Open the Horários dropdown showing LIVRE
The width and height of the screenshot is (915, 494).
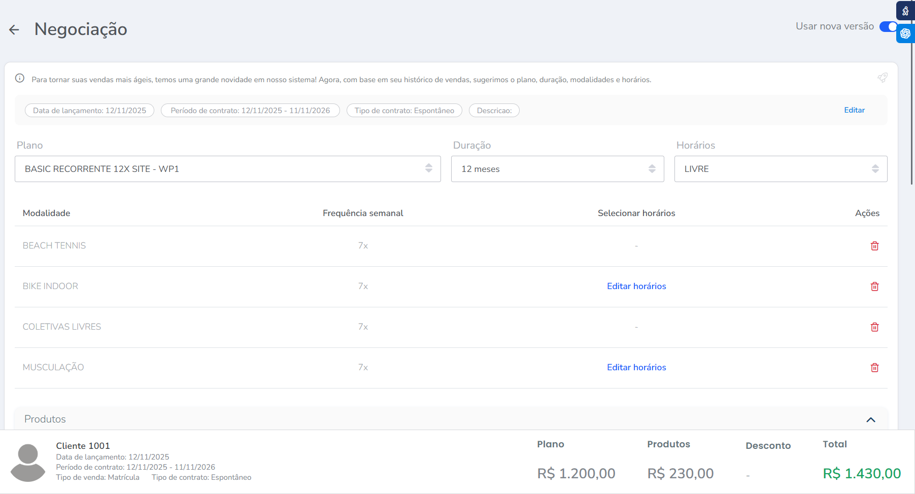coord(781,169)
